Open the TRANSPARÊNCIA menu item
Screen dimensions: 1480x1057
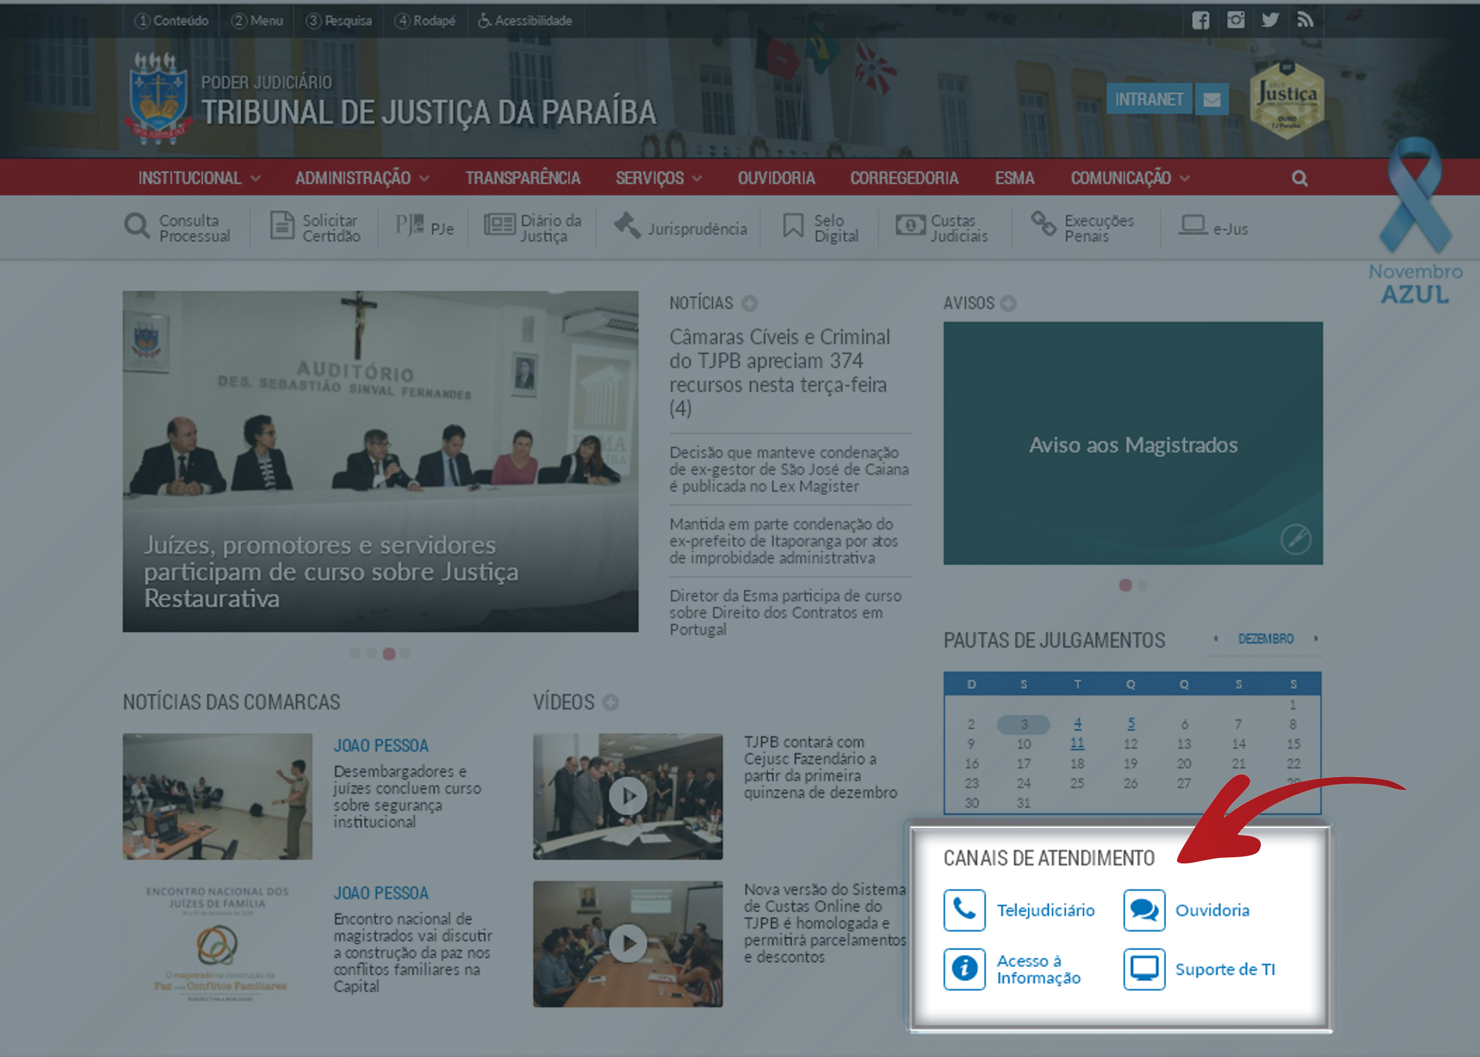coord(523,178)
